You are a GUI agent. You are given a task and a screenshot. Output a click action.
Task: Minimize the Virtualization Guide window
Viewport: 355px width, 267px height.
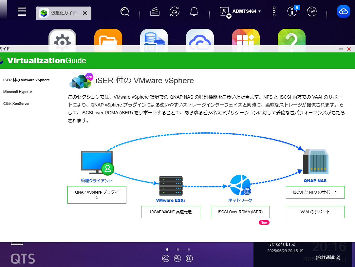[x=341, y=49]
